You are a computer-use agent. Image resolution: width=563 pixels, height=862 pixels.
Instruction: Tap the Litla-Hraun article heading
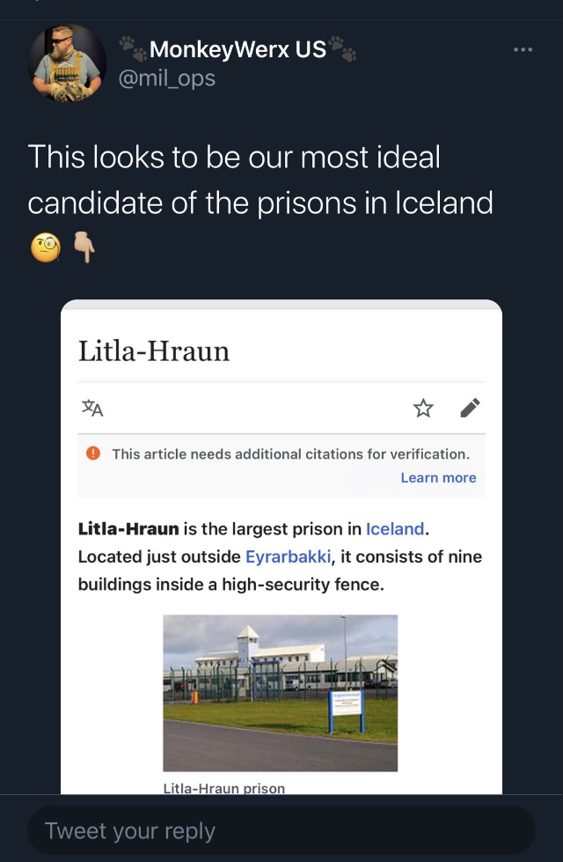pos(154,351)
